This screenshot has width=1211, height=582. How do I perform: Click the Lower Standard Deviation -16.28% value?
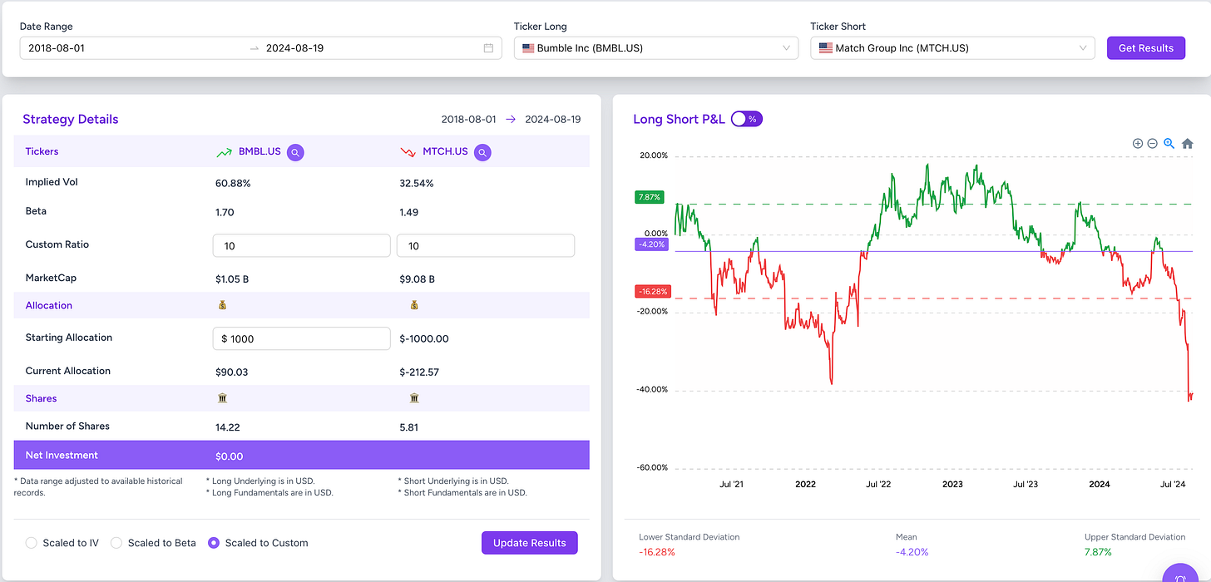coord(656,552)
